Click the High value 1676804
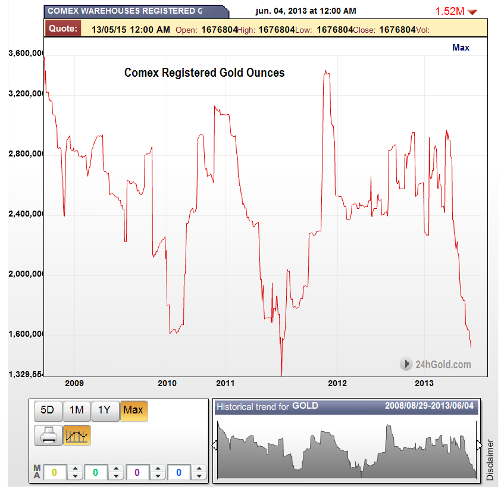The height and width of the screenshot is (489, 501). [x=276, y=30]
